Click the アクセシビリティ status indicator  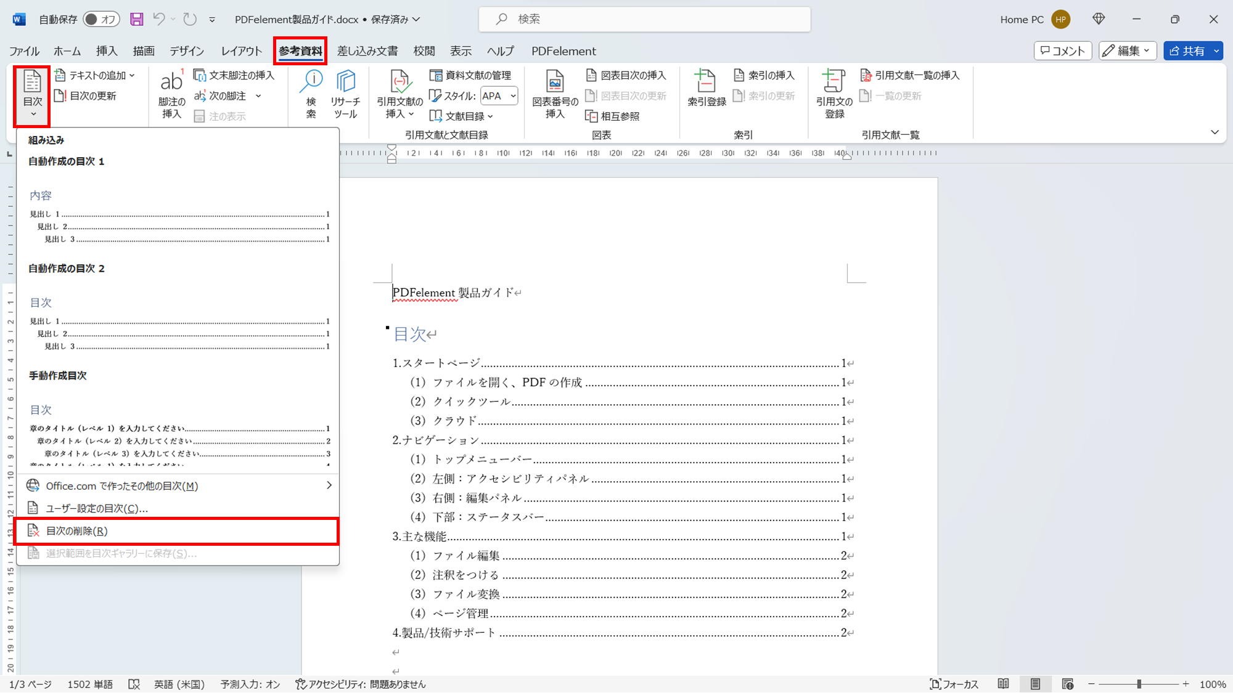(361, 684)
